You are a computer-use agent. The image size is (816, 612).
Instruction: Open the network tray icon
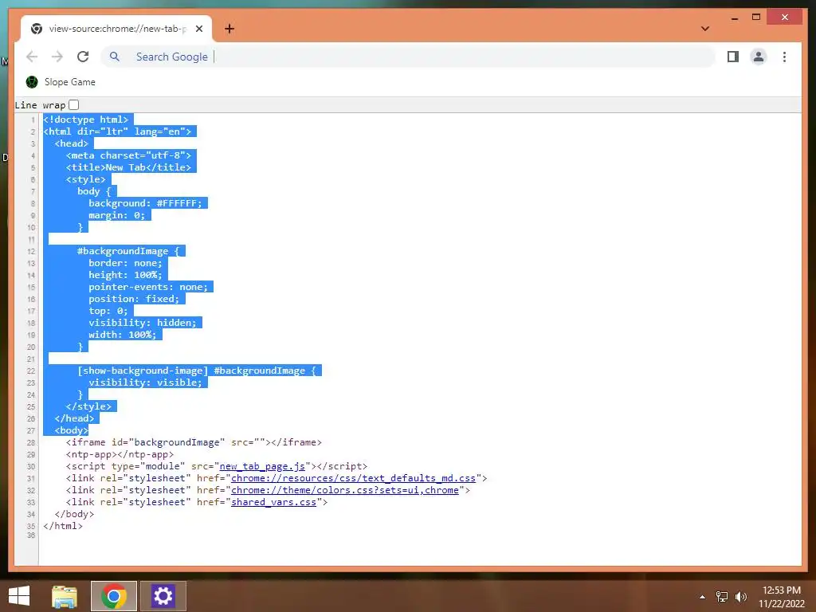(722, 597)
